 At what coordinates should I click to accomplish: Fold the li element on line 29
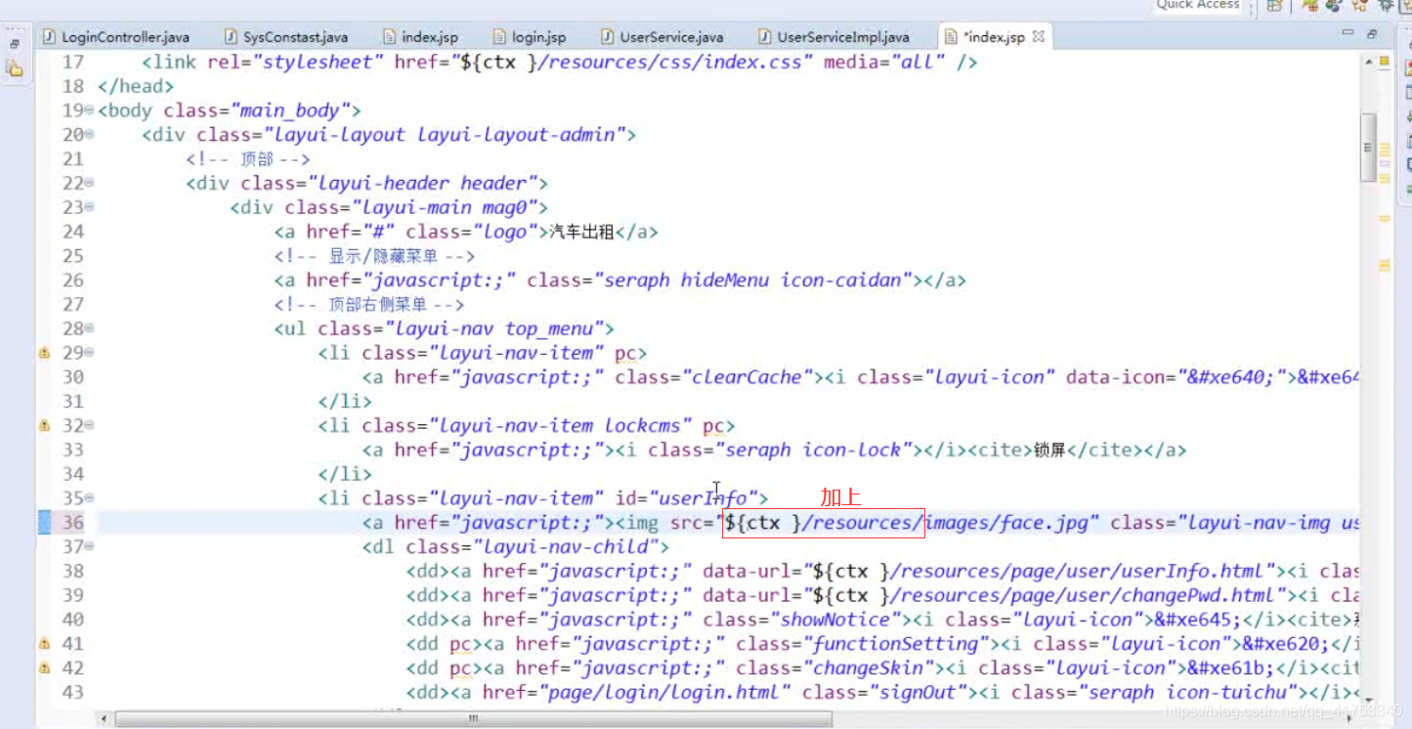(x=89, y=353)
